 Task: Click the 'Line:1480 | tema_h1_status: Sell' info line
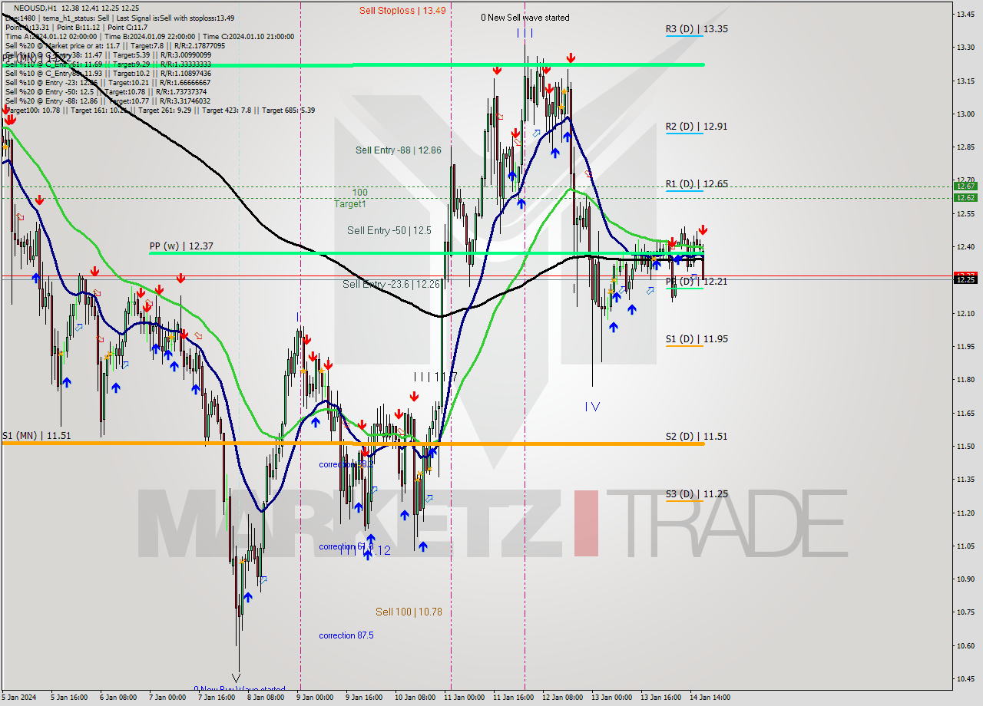(119, 18)
